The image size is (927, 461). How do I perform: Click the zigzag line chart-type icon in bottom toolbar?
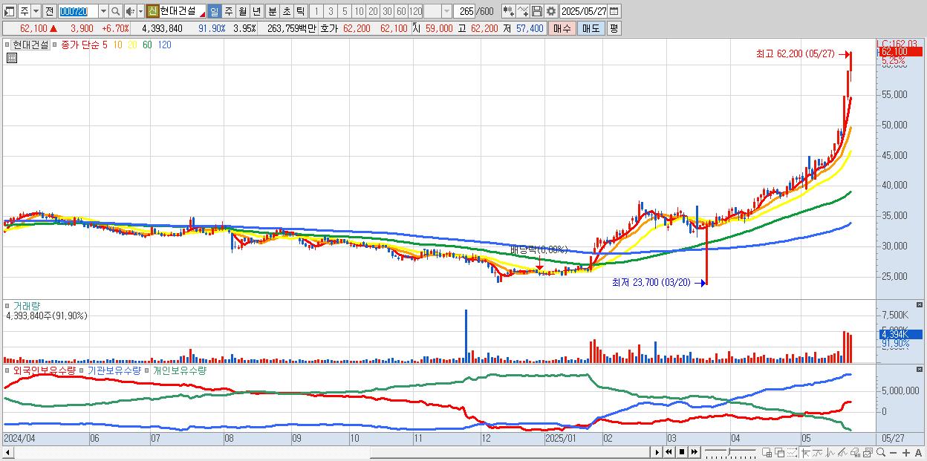830,452
